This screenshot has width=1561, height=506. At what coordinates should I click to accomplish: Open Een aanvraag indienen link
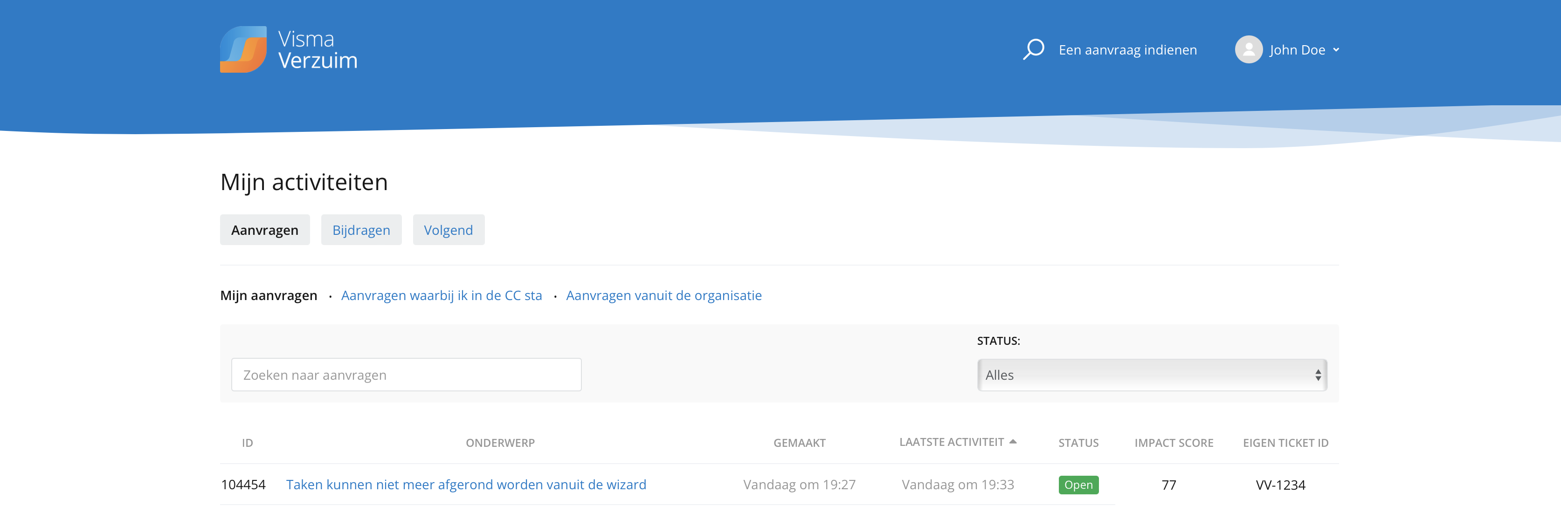pyautogui.click(x=1127, y=50)
